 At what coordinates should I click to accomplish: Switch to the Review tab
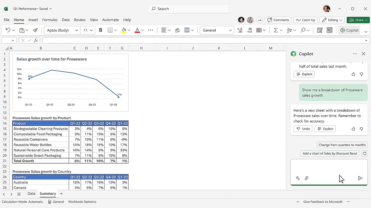(80, 20)
